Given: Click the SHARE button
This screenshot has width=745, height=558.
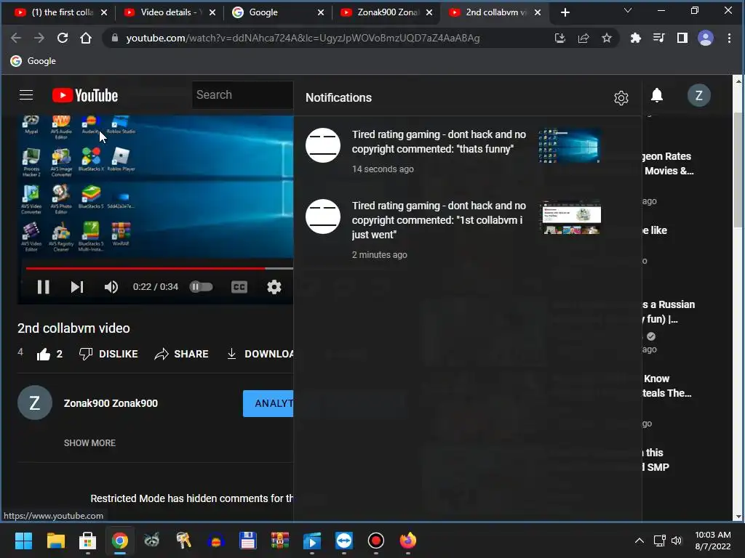Looking at the screenshot, I should pos(181,354).
